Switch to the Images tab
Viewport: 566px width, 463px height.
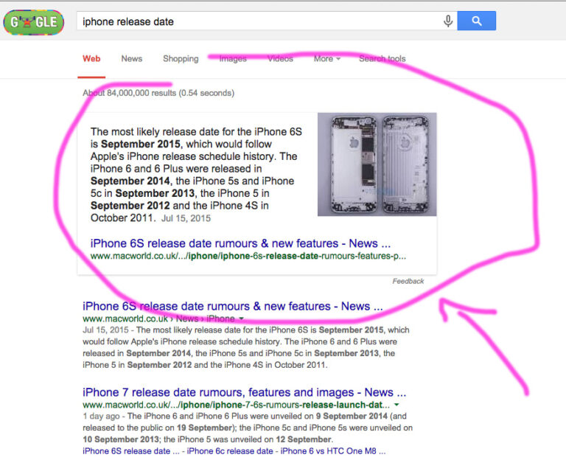point(233,58)
